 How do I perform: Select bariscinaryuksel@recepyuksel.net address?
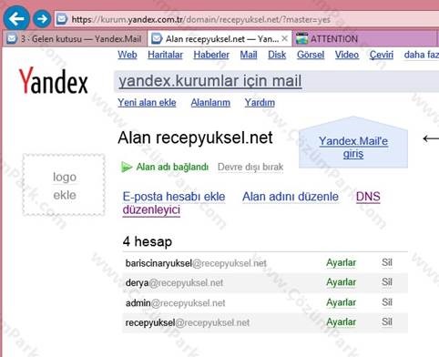pos(196,263)
